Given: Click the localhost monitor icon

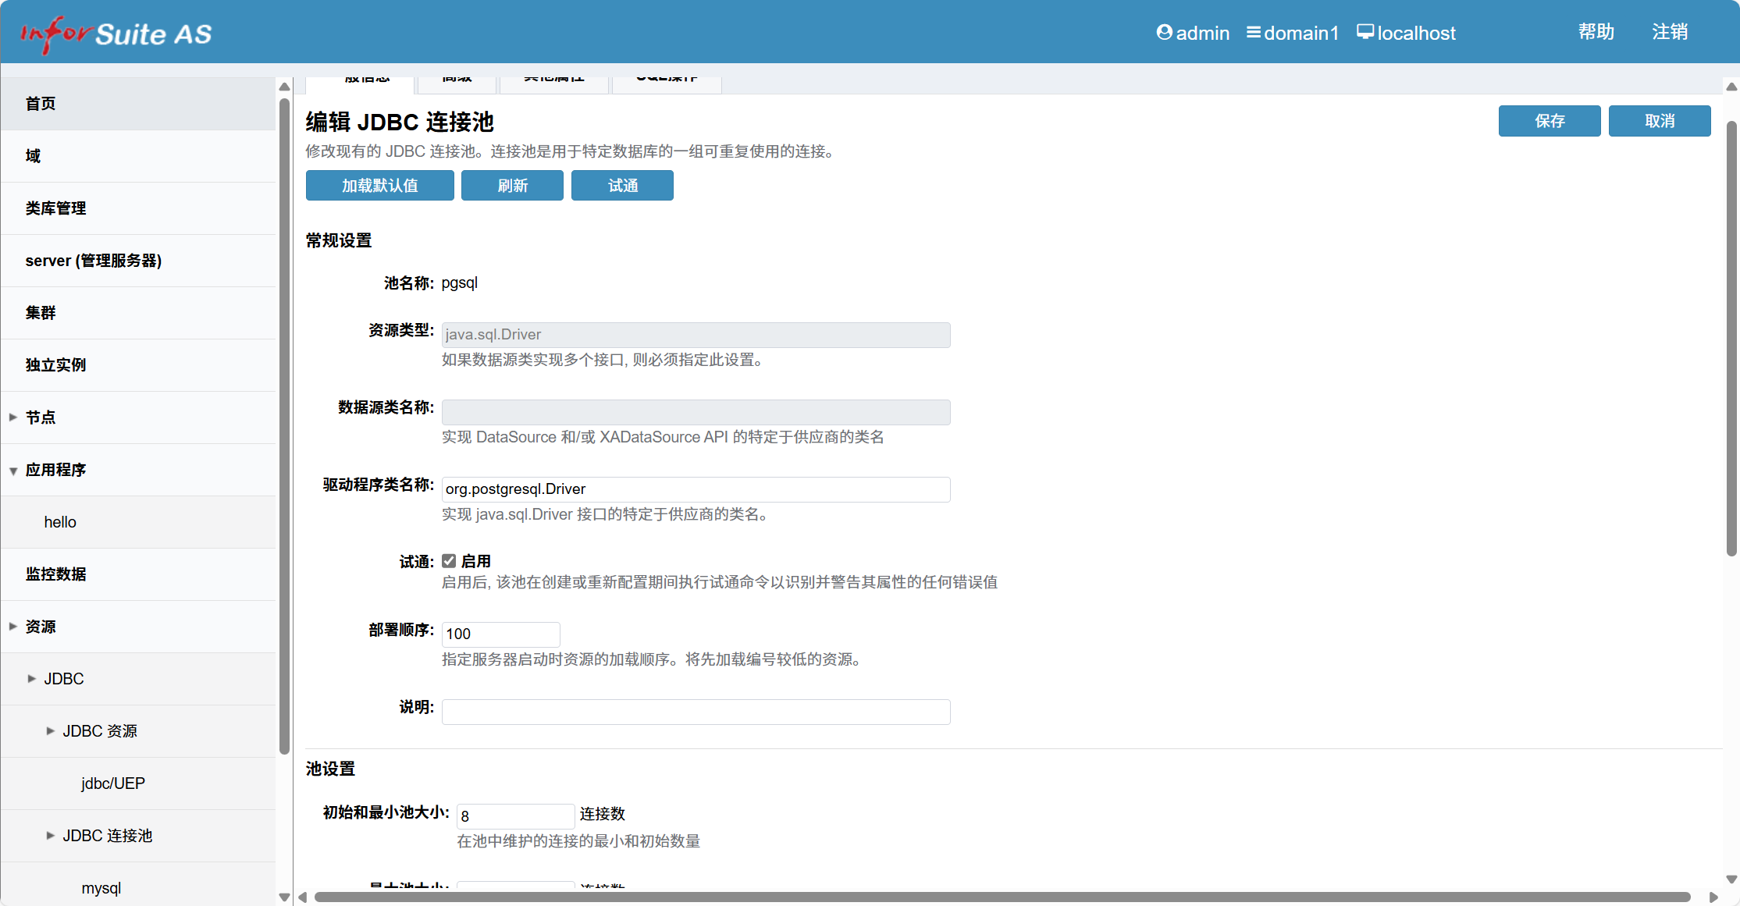Looking at the screenshot, I should tap(1365, 32).
